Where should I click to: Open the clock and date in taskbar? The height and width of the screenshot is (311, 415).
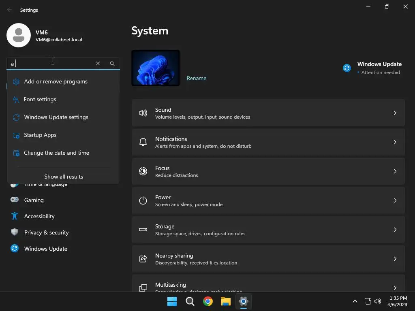coord(398,301)
